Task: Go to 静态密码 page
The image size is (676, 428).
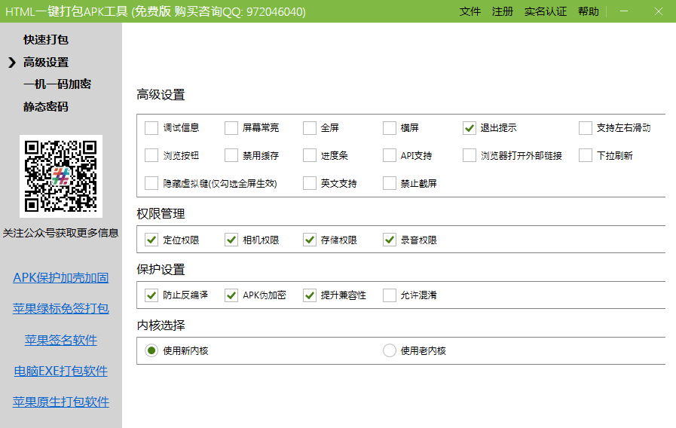Action: pos(46,106)
